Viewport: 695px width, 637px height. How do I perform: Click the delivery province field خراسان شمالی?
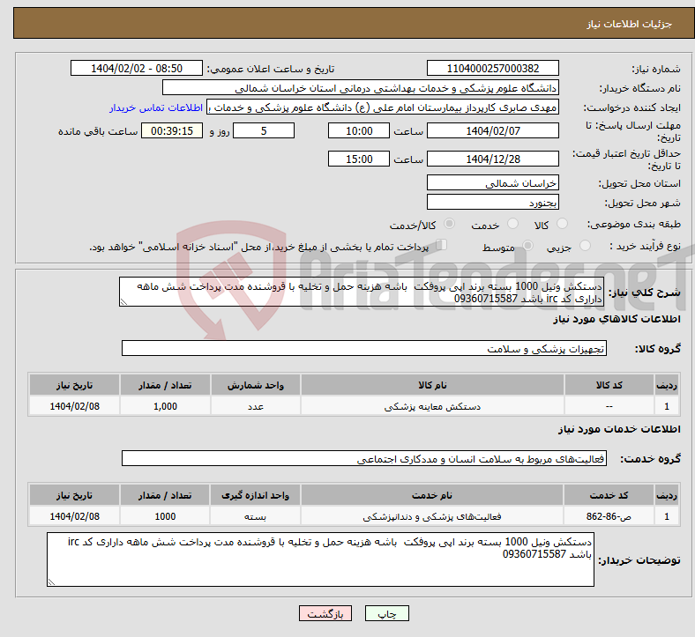pos(492,183)
